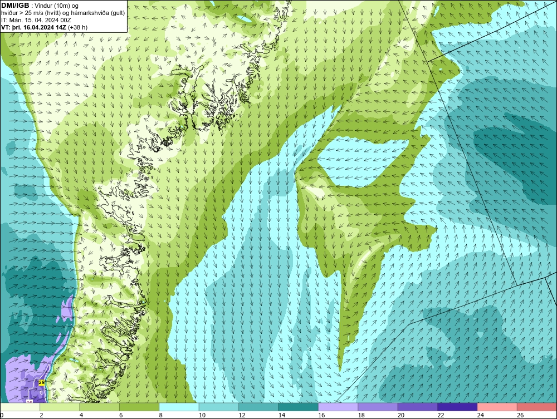557x419 pixels.
Task: Click the dark teal 14–16 m/s legend swatch
Action: click(x=299, y=407)
